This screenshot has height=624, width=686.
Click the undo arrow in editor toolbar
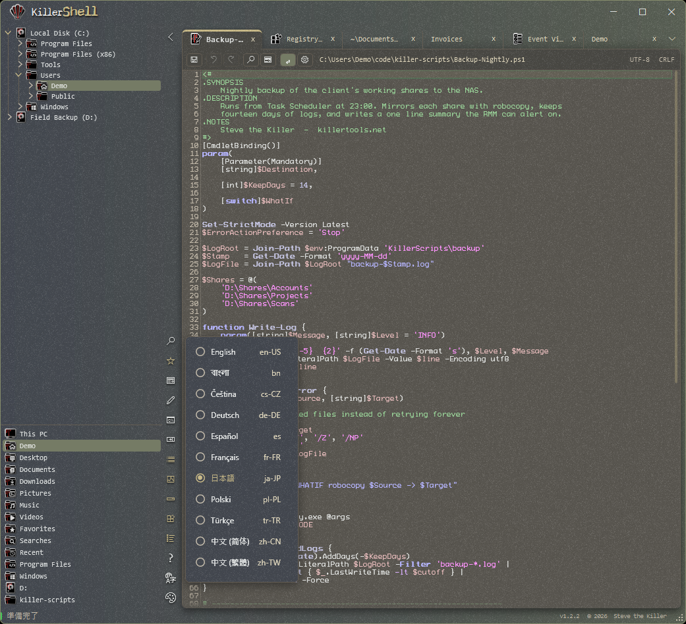[214, 60]
